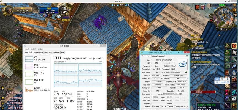
Task: Select 以太网 in the Task Manager sidebar
Action: click(37, 89)
